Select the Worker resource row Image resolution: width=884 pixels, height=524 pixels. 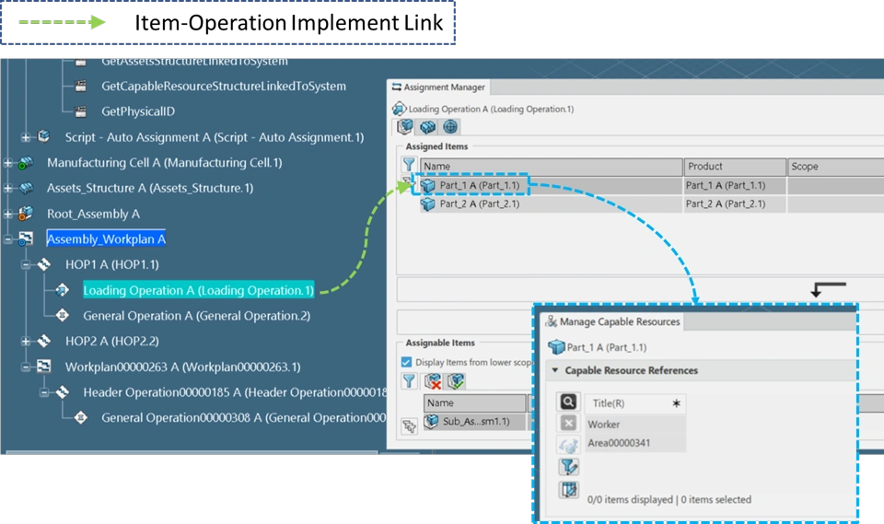635,425
